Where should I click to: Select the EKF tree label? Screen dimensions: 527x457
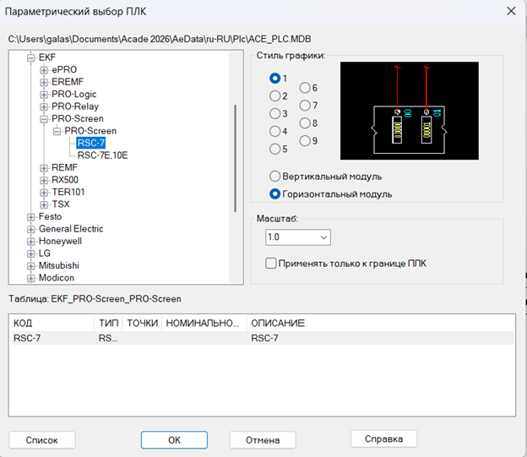47,57
